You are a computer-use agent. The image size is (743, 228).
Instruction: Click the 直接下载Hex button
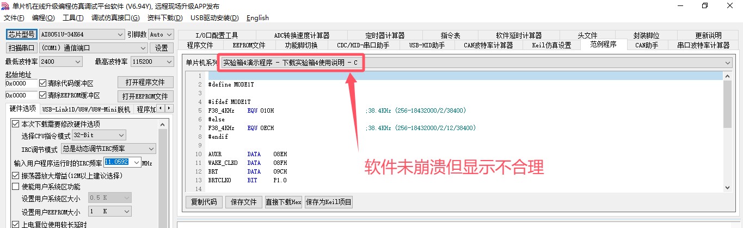283,202
